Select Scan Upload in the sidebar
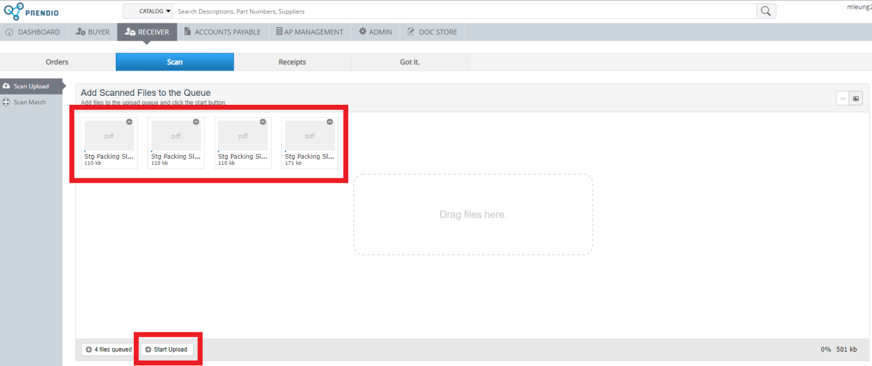Viewport: 872px width, 366px height. (31, 86)
